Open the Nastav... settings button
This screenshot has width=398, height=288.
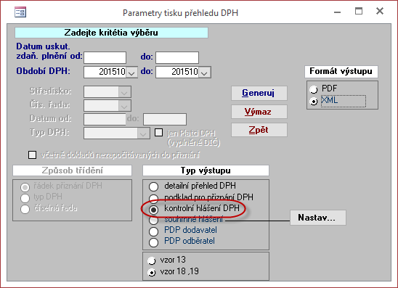point(318,218)
